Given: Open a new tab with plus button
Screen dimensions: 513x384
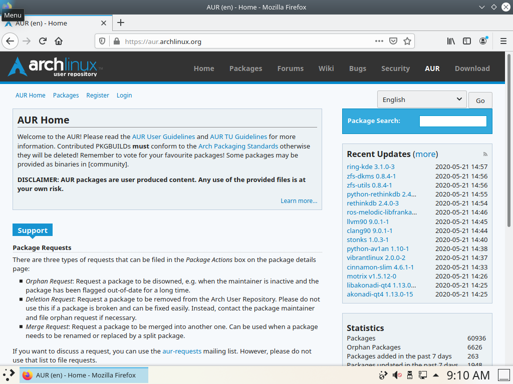Looking at the screenshot, I should 121,22.
